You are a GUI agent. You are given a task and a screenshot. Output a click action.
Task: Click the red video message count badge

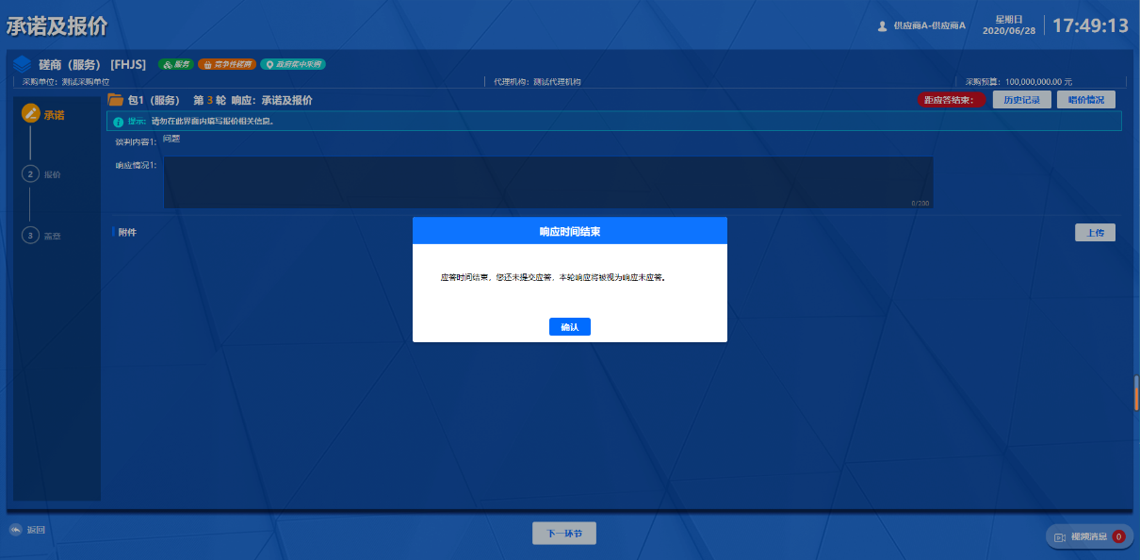(x=1118, y=536)
